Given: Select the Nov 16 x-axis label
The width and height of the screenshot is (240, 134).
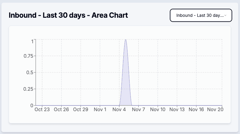Looking at the screenshot, I should click(x=196, y=110).
